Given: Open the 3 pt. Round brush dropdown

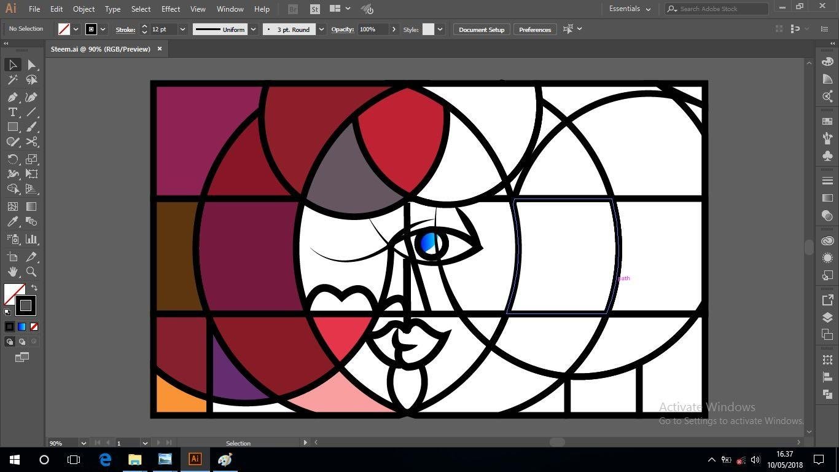Looking at the screenshot, I should point(321,29).
